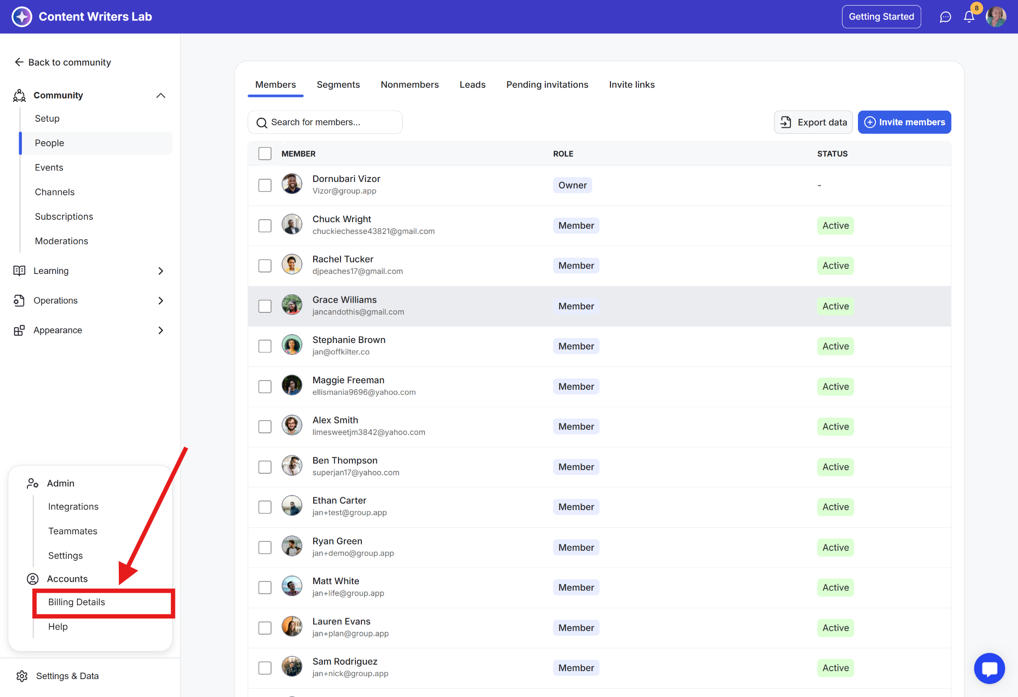Expand the Learning section
This screenshot has height=697, width=1018.
click(161, 271)
